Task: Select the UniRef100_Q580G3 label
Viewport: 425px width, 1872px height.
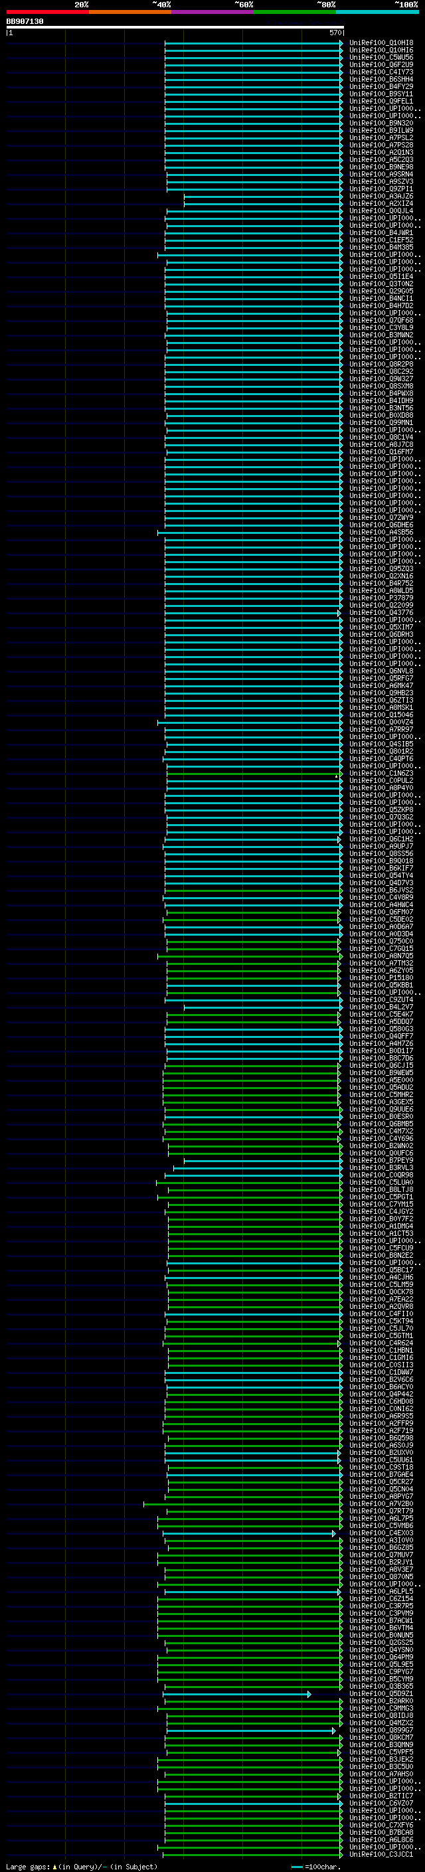Action: pyautogui.click(x=381, y=1029)
